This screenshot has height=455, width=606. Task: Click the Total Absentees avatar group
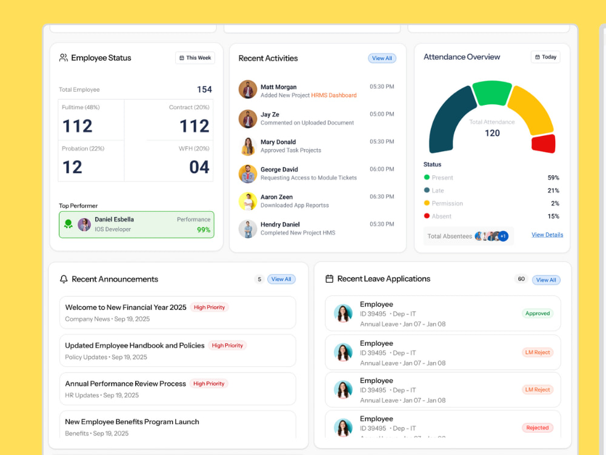tap(491, 236)
